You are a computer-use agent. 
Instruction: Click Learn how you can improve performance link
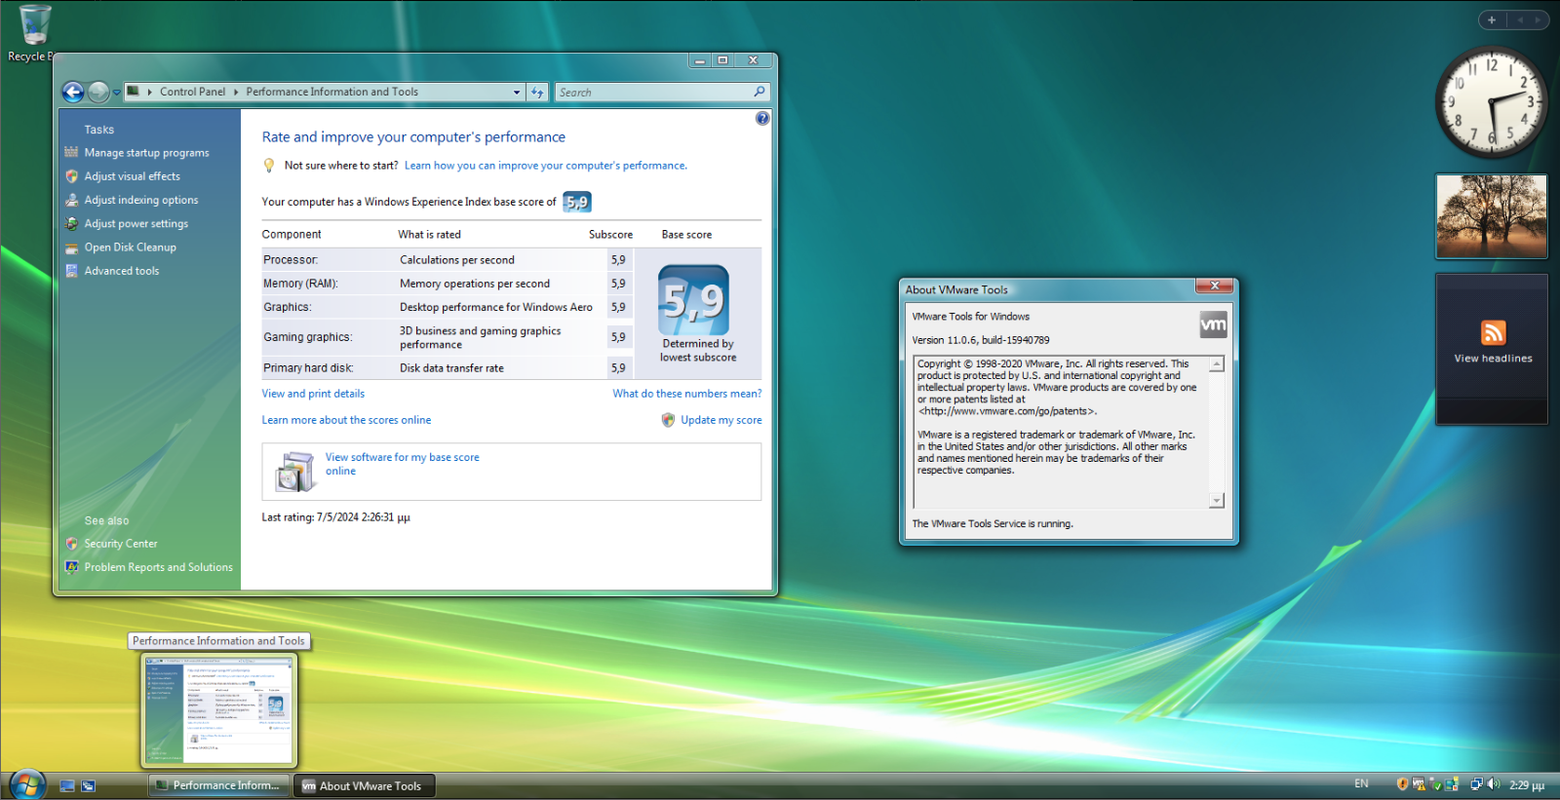[x=545, y=166]
